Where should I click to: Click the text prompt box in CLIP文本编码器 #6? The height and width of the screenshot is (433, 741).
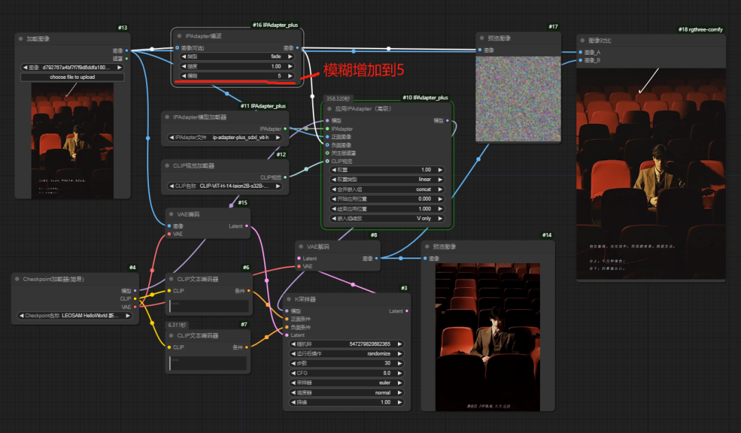coord(209,306)
